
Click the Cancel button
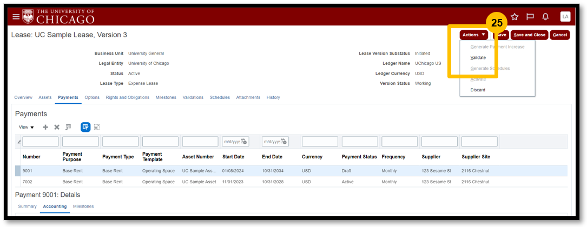click(x=559, y=35)
